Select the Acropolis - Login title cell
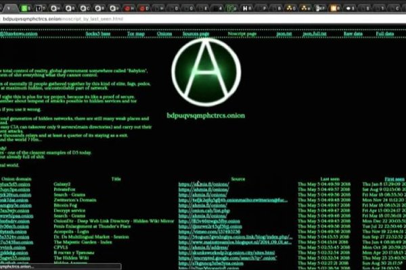Viewport: 406px width, 270px height. pos(71,232)
